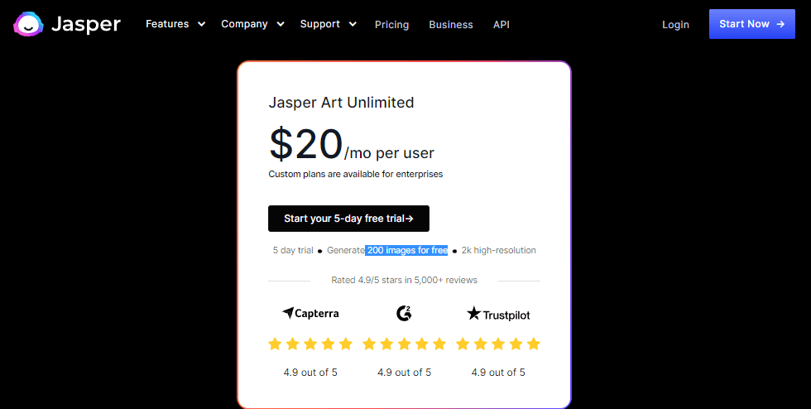811x409 pixels.
Task: Click the $20 price heading
Action: 305,144
